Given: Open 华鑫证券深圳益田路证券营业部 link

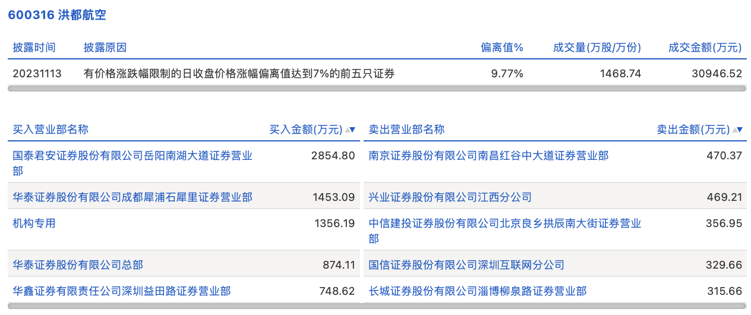Looking at the screenshot, I should pos(122,291).
